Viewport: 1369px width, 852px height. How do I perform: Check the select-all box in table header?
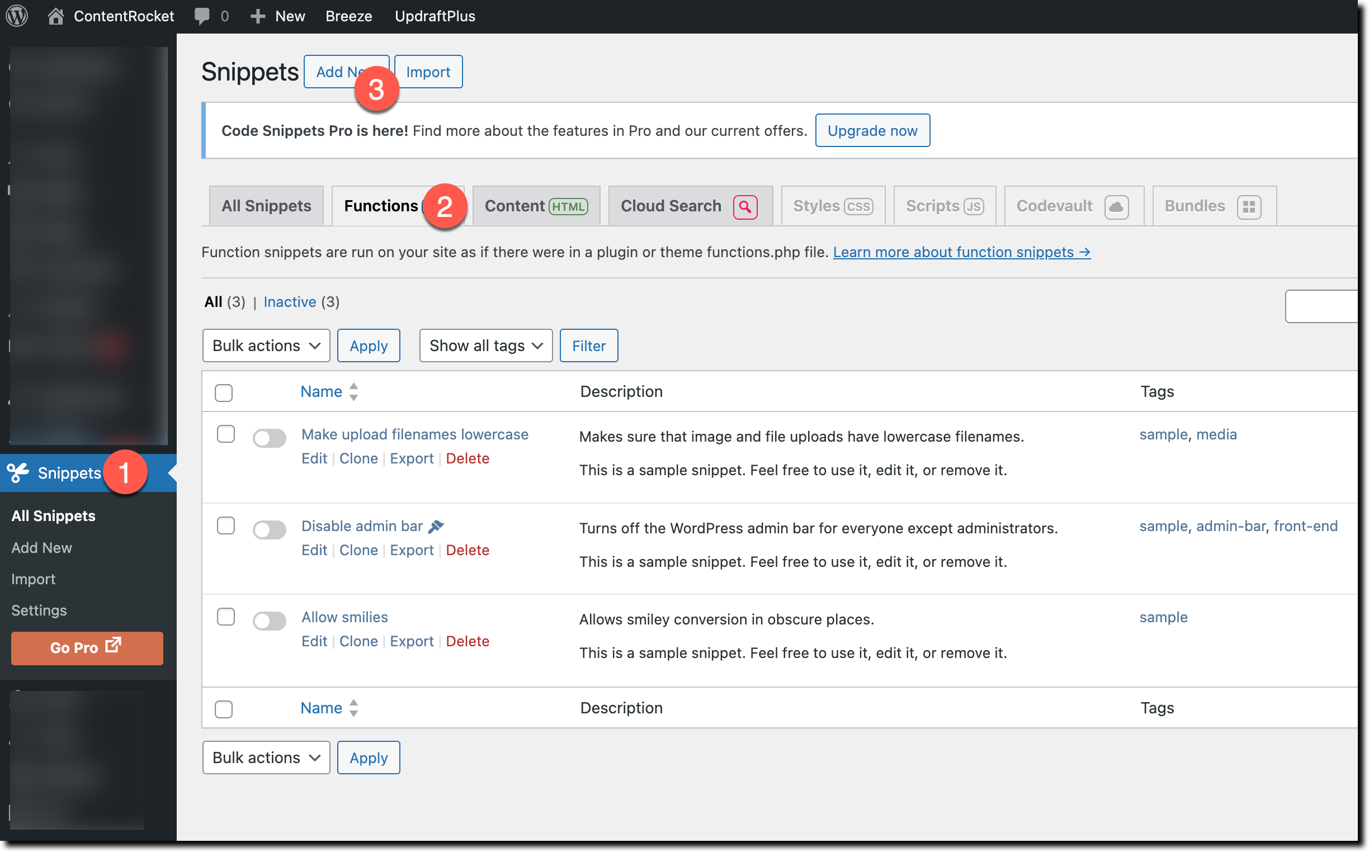(x=224, y=393)
